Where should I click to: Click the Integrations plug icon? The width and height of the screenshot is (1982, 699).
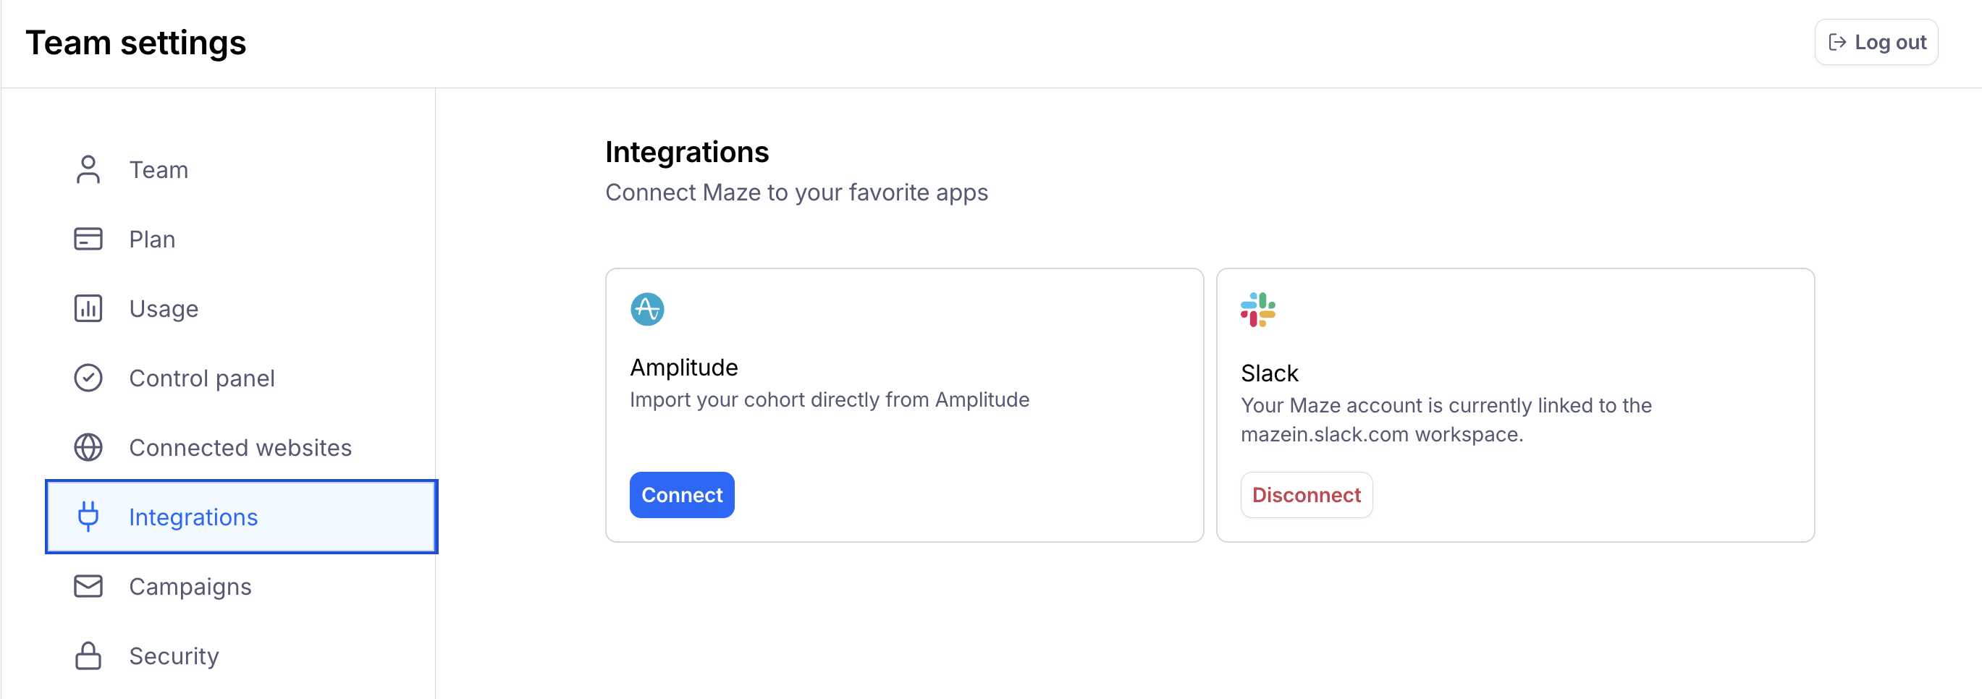tap(88, 517)
